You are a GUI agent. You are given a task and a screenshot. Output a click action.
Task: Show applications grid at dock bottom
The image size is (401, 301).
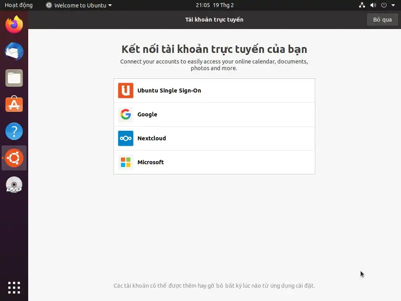point(14,288)
